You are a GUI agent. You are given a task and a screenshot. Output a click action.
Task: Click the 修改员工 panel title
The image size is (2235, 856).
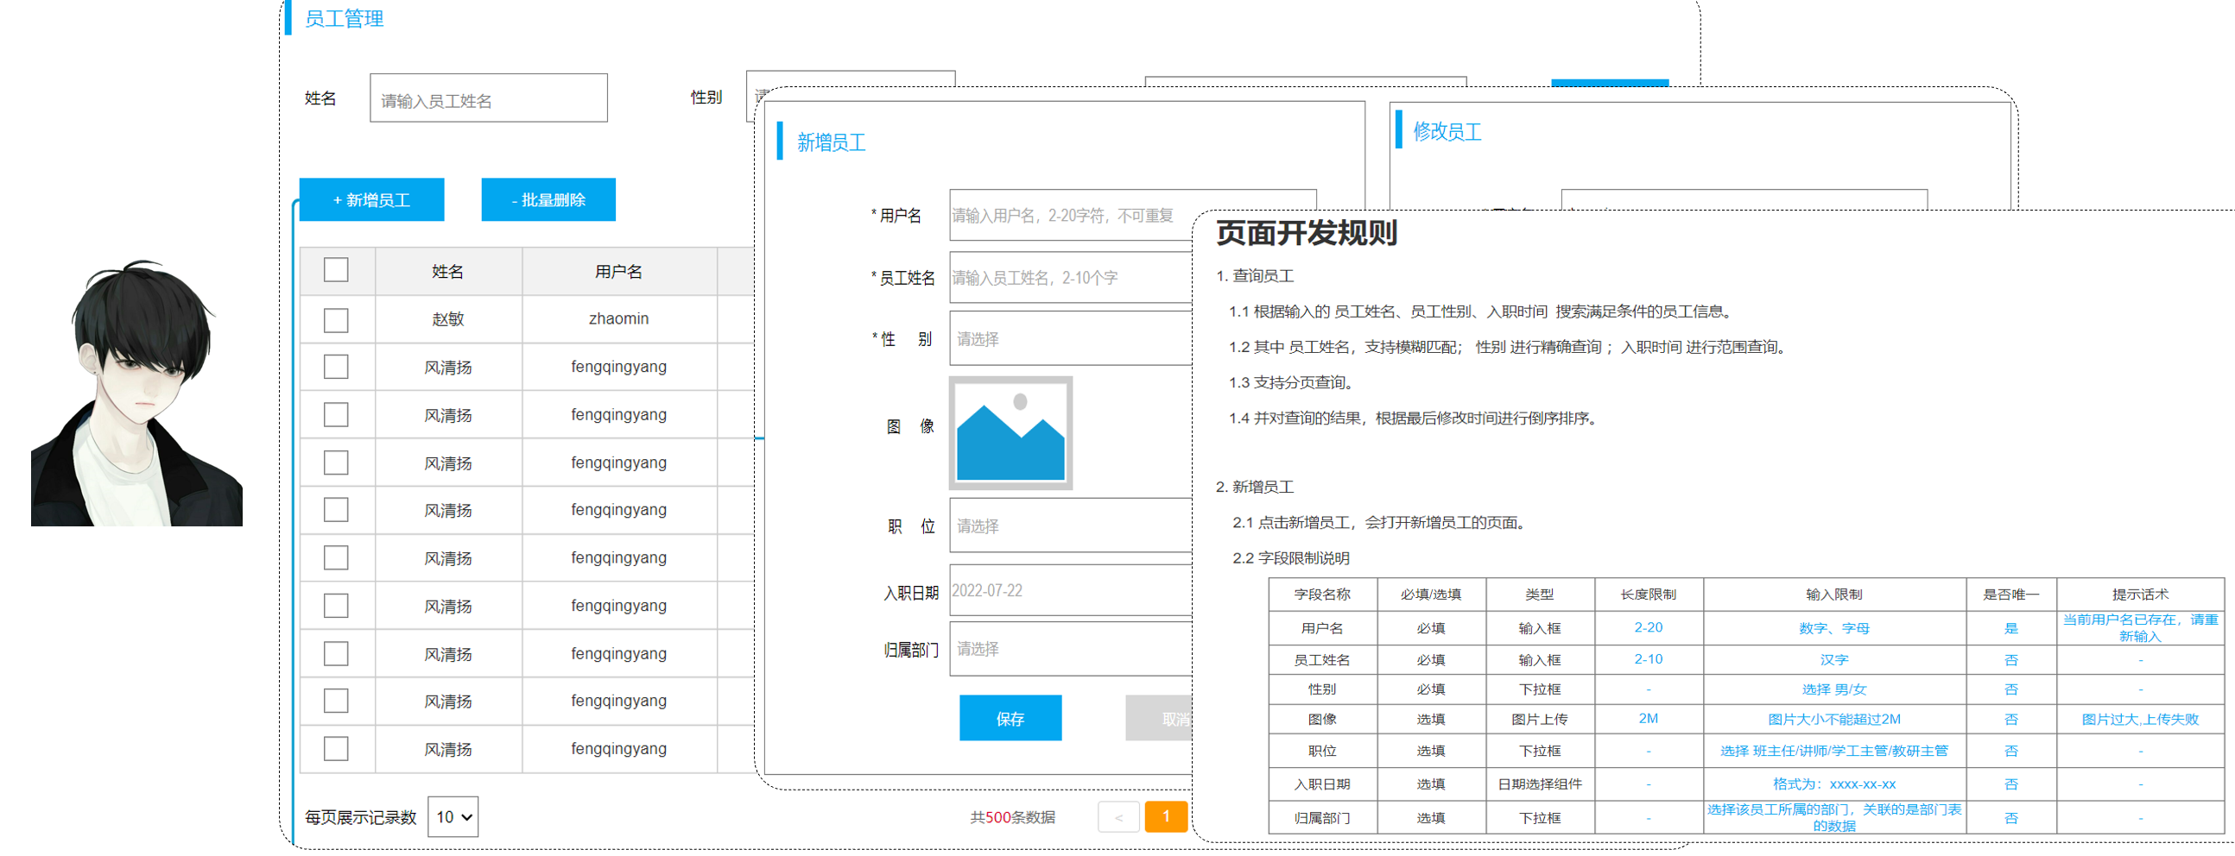coord(1447,132)
